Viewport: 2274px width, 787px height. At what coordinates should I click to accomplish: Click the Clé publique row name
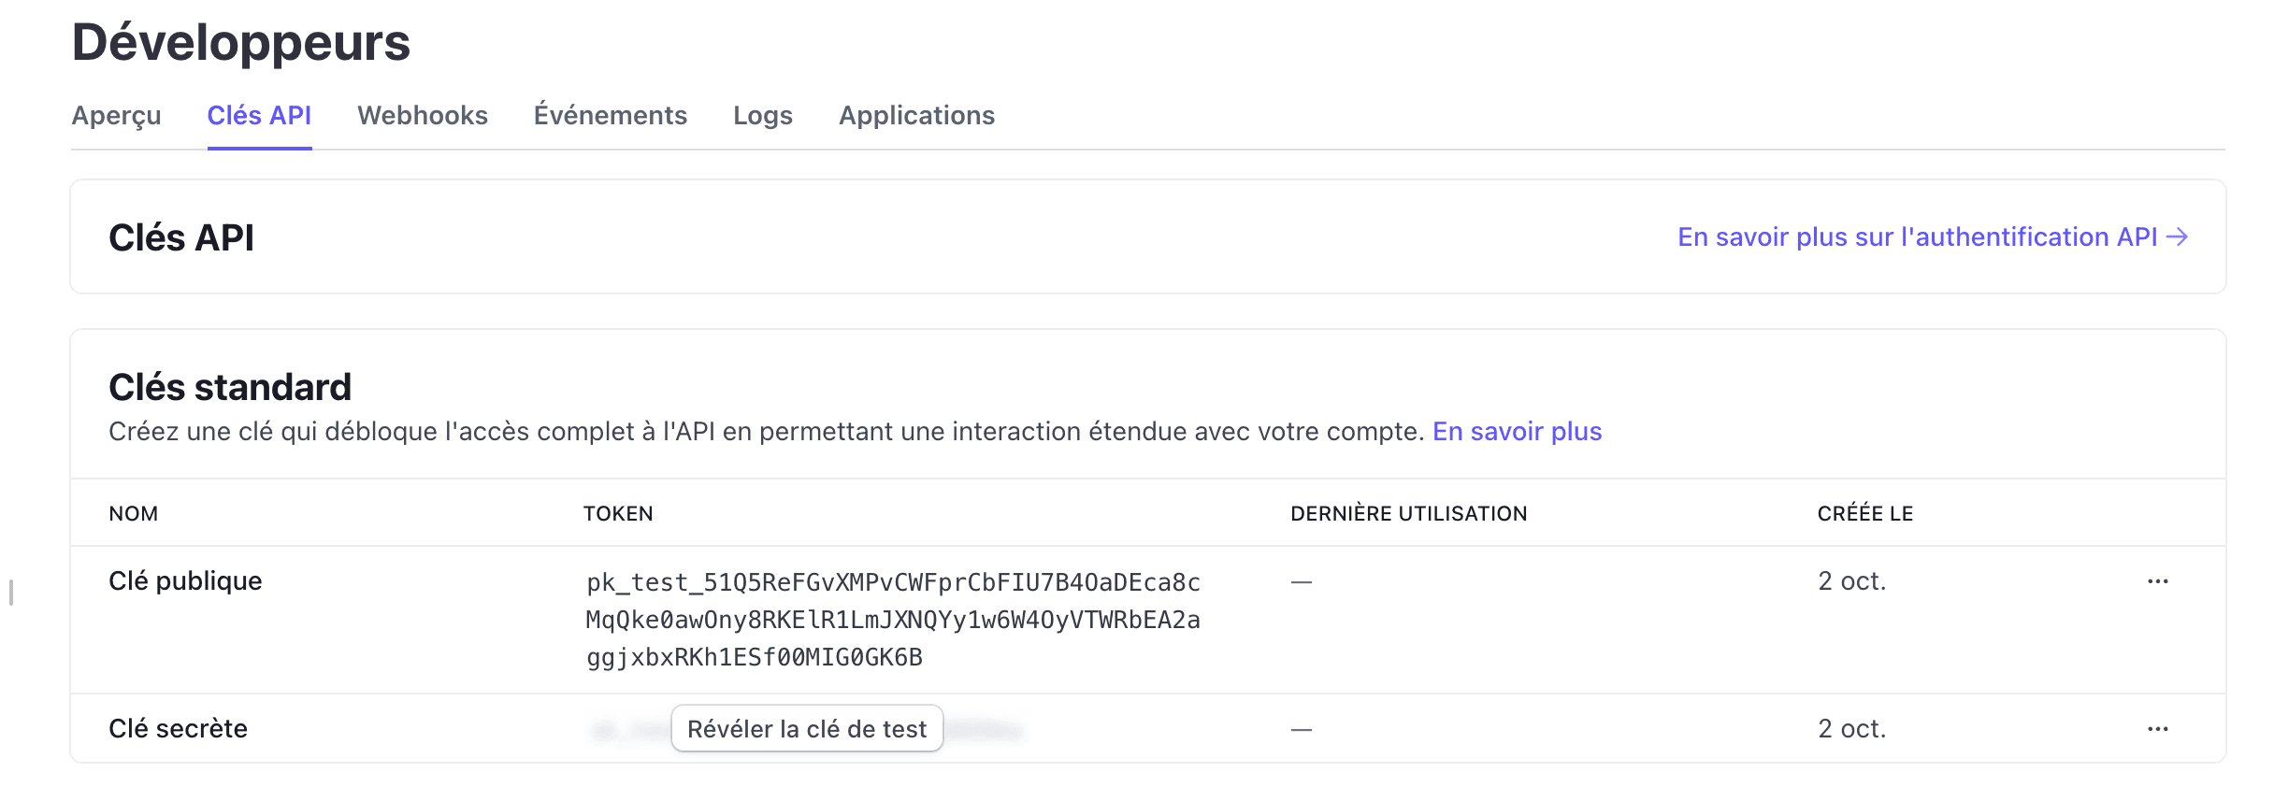tap(185, 580)
